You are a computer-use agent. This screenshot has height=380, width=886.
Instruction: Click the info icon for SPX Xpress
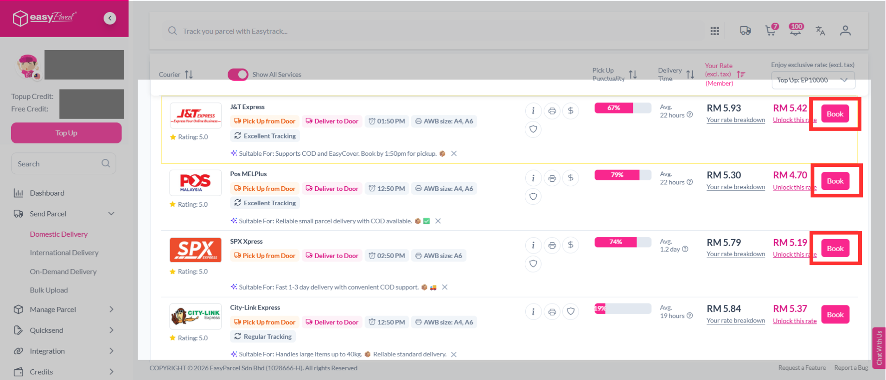tap(533, 245)
